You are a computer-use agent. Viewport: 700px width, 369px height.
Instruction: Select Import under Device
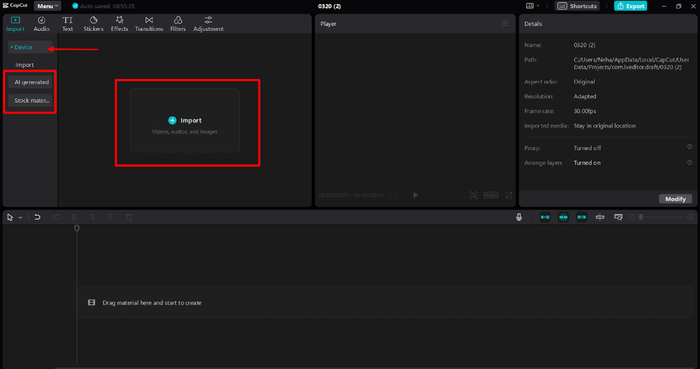pyautogui.click(x=25, y=65)
